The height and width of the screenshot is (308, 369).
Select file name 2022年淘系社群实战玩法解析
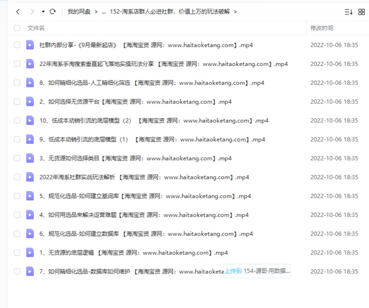(144, 177)
